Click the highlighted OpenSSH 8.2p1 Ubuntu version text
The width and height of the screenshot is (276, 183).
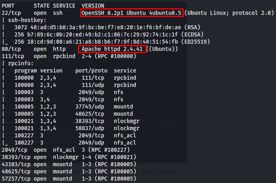click(x=132, y=13)
